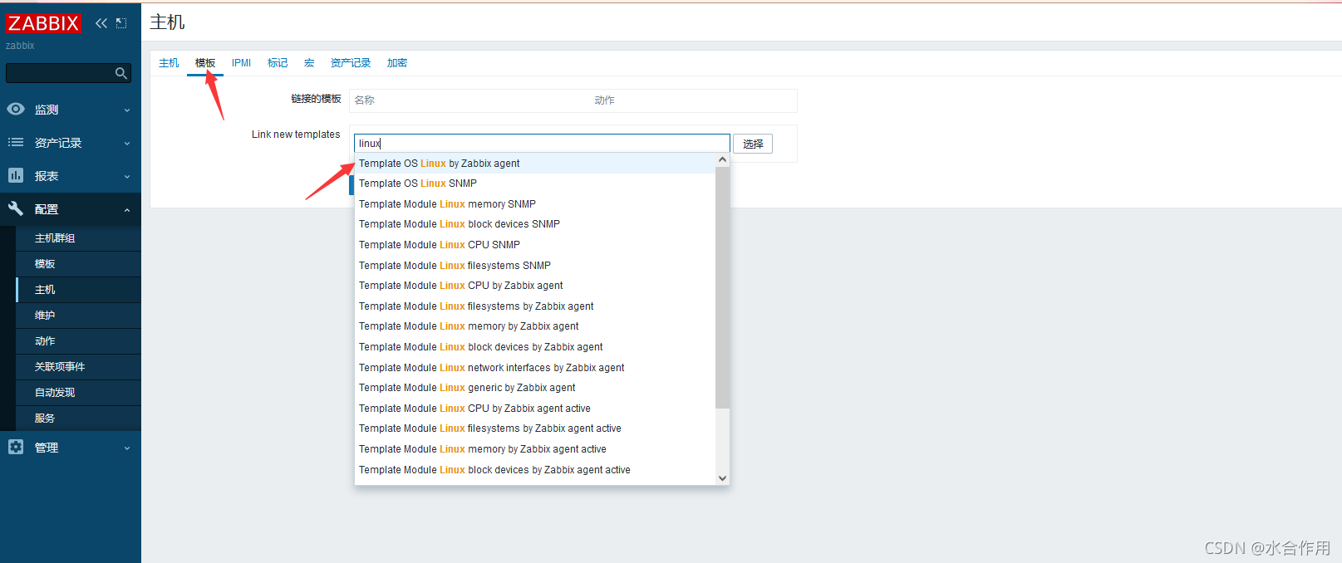The image size is (1342, 563).
Task: Click the ZABBIX logo
Action: coord(43,23)
